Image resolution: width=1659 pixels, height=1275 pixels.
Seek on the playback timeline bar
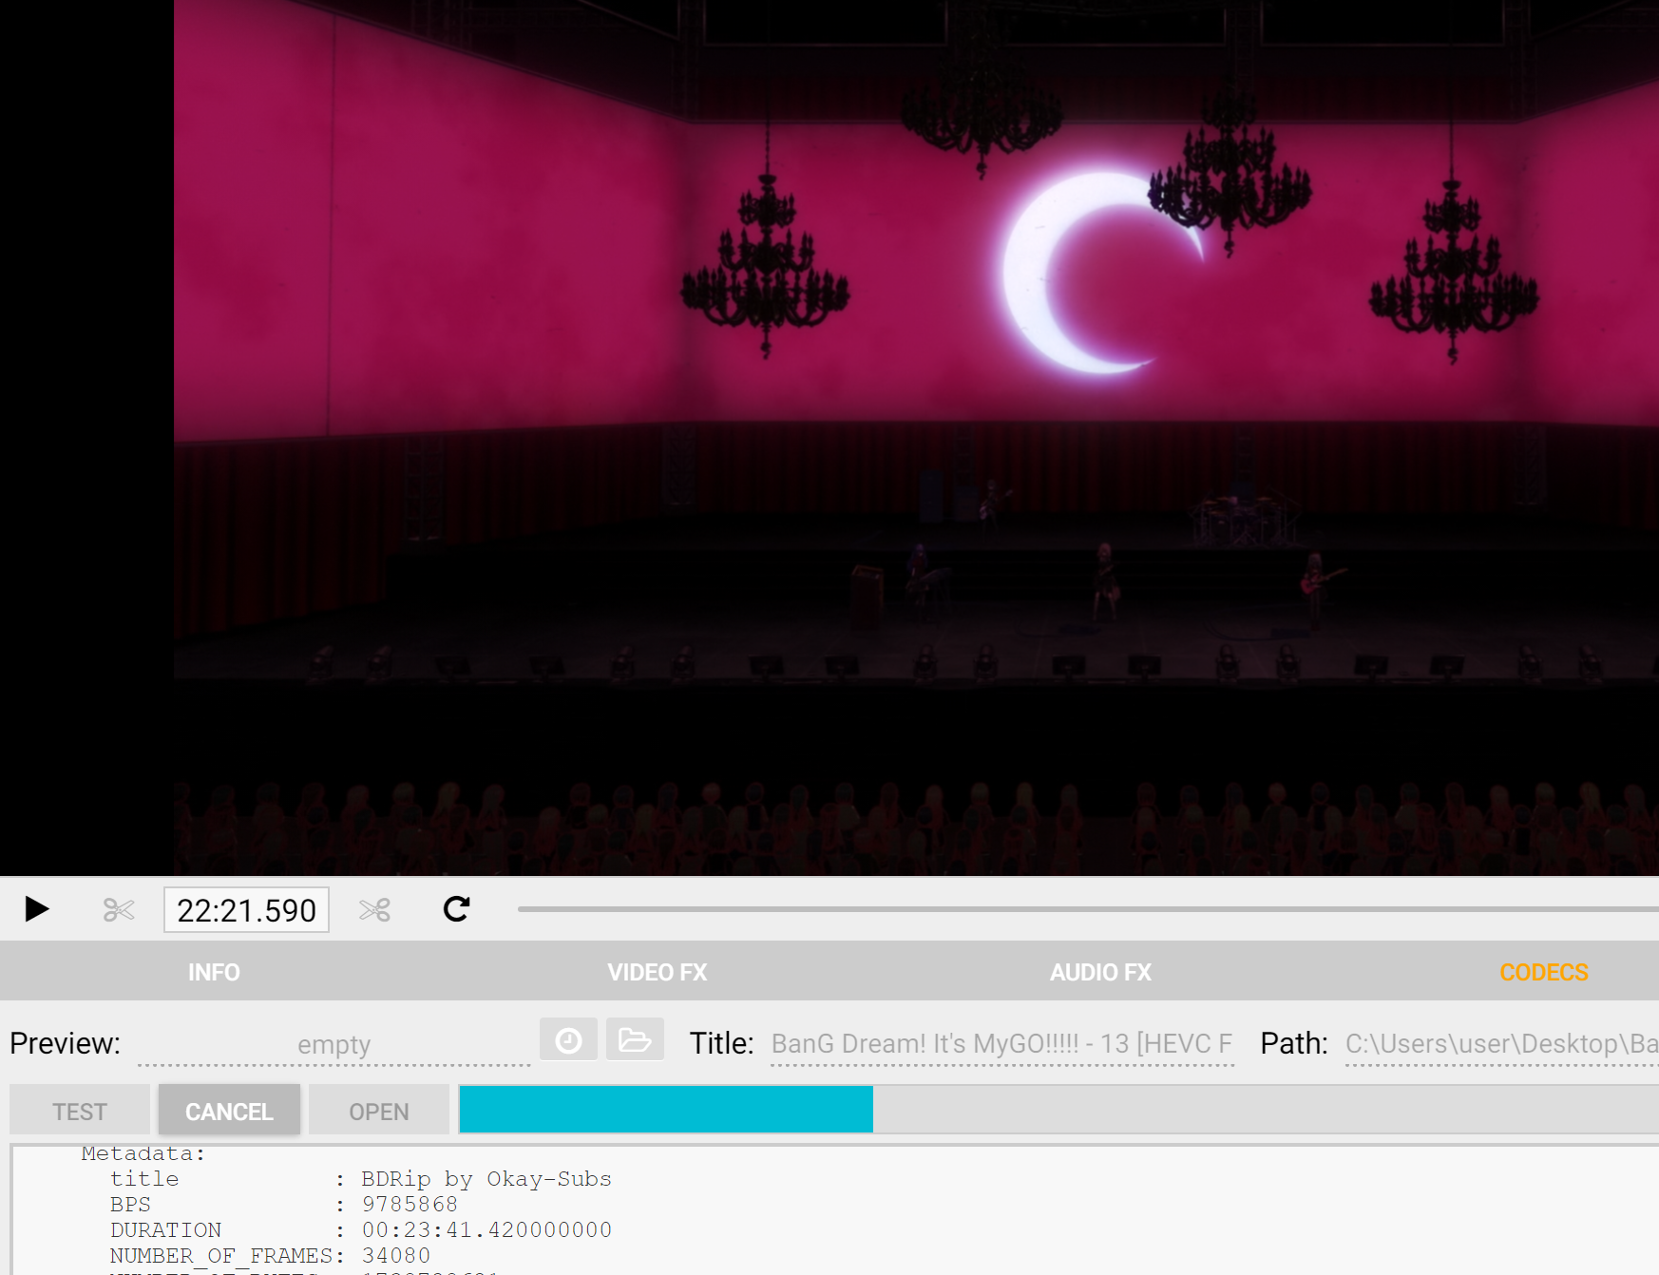pos(1088,909)
